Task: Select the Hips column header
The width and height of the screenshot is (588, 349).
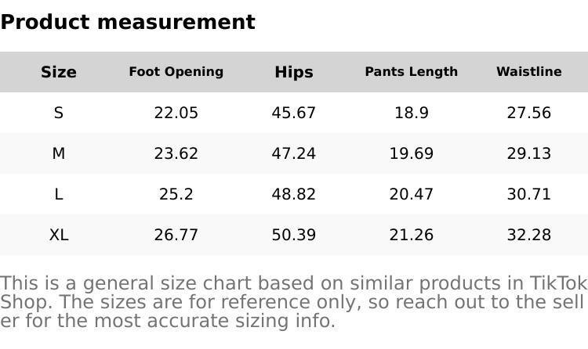Action: pos(294,72)
